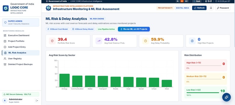The image size is (235, 105).
Task: Click the 39.4 Portfolio Risk Score value
Action: [x=62, y=39]
